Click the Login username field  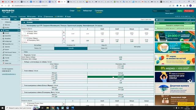158,11
